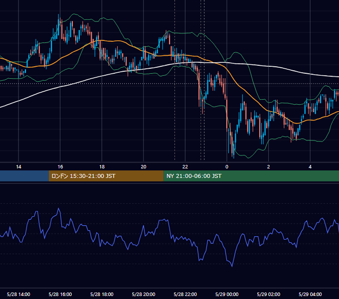The height and width of the screenshot is (299, 339).
Task: Click hour label 4 on price chart axis
Action: point(310,167)
